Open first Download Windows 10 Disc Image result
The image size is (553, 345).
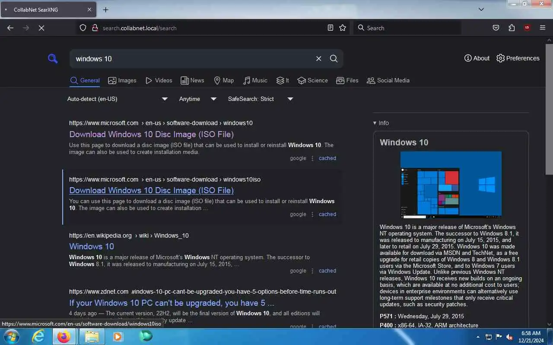(x=152, y=134)
